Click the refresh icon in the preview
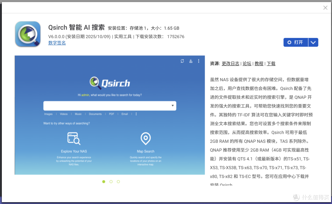The width and height of the screenshot is (332, 204). point(182,61)
